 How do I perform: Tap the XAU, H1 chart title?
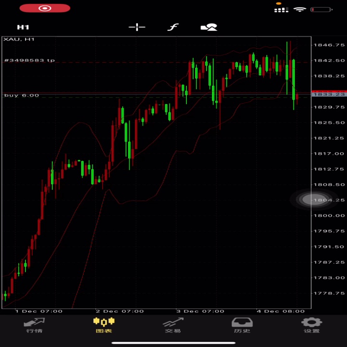(19, 39)
